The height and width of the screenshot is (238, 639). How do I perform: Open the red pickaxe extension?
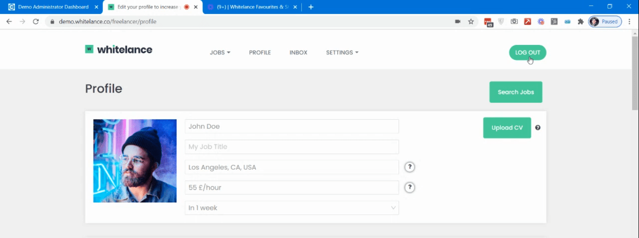[528, 22]
